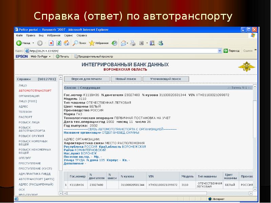Click the Избранное star icon

[x=91, y=43]
